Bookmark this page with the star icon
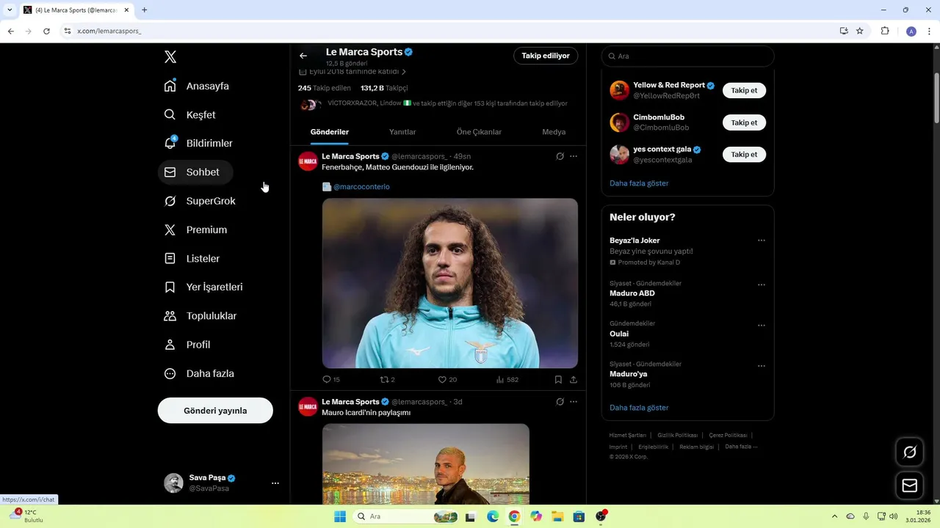This screenshot has width=940, height=528. tap(860, 31)
